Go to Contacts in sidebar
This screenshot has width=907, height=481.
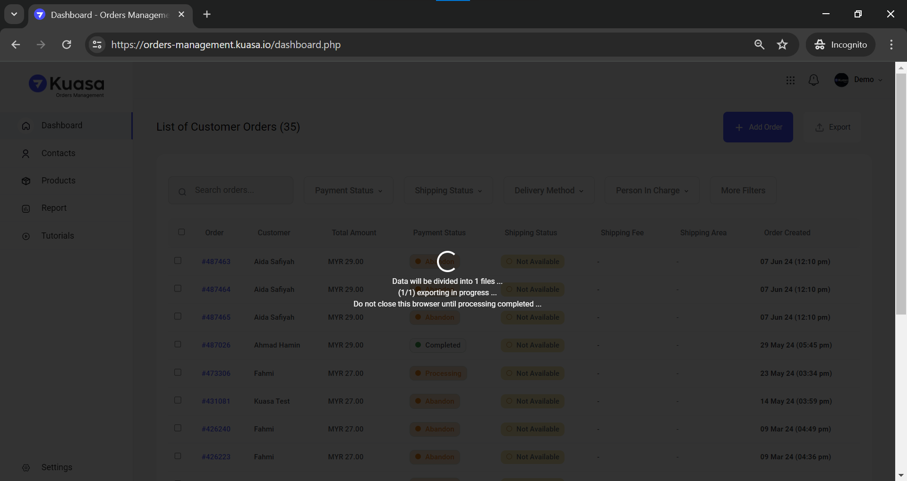click(58, 153)
